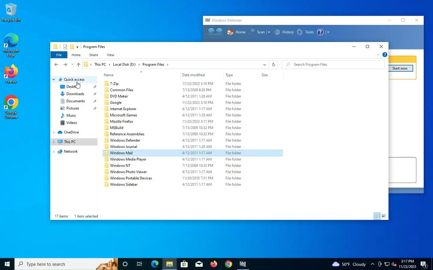The width and height of the screenshot is (433, 270).
Task: Select the Windows Defender folder row
Action: tap(193, 140)
